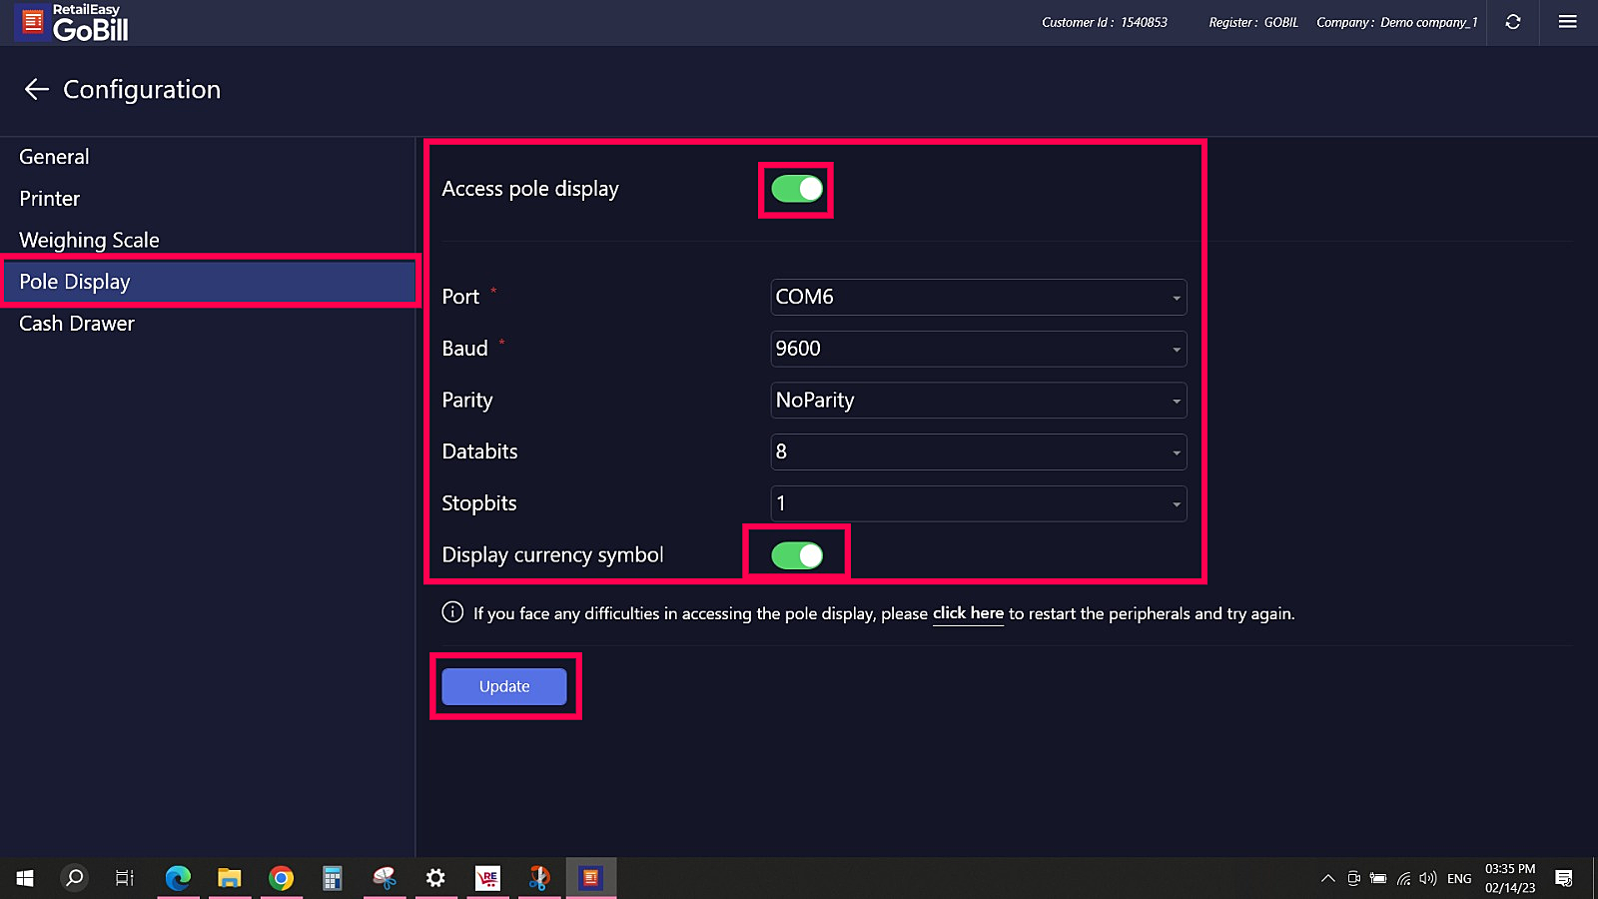The height and width of the screenshot is (899, 1598).
Task: Click the sync refresh icon
Action: (x=1513, y=22)
